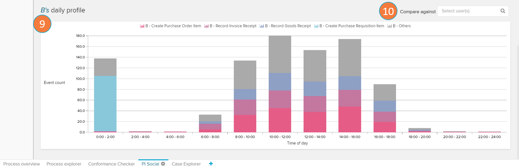519x168 pixels.
Task: Click light blue bar segment at 0:00 - 2:00
Action: click(105, 103)
